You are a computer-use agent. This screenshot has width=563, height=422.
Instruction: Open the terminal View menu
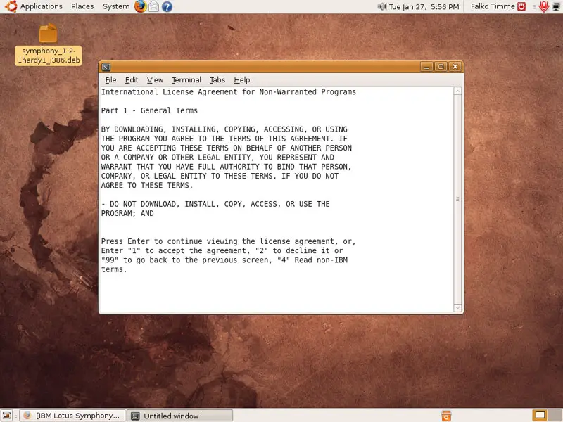click(155, 80)
